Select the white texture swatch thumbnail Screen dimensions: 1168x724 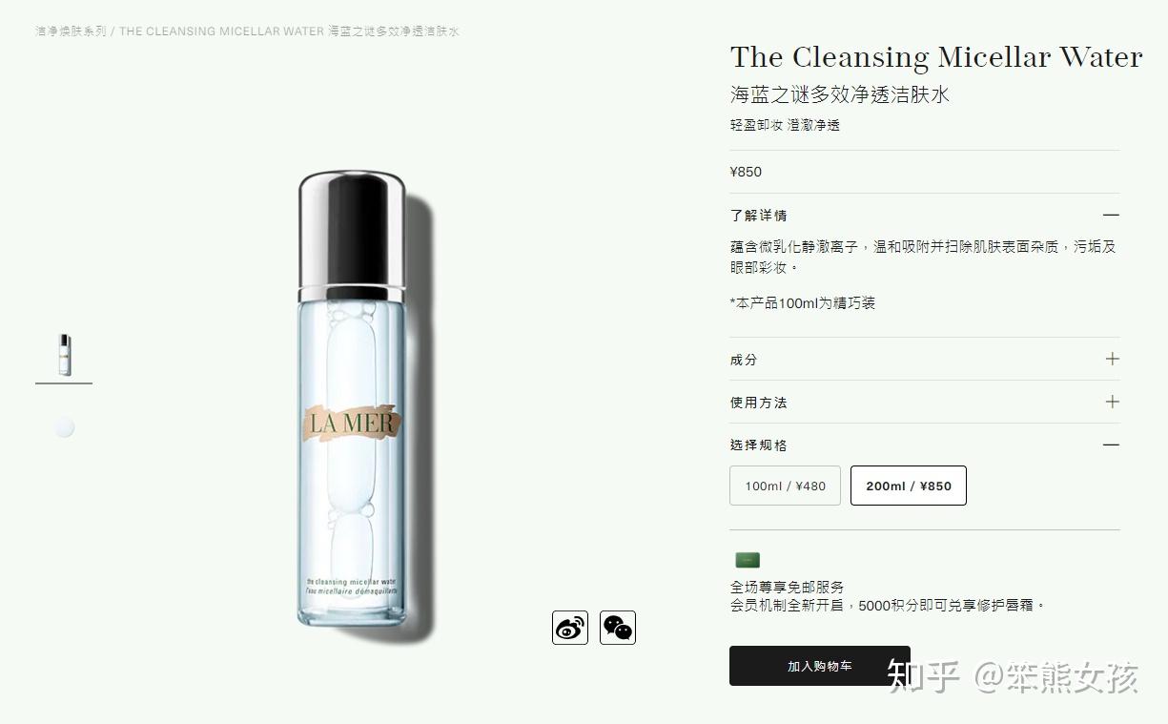tap(64, 427)
